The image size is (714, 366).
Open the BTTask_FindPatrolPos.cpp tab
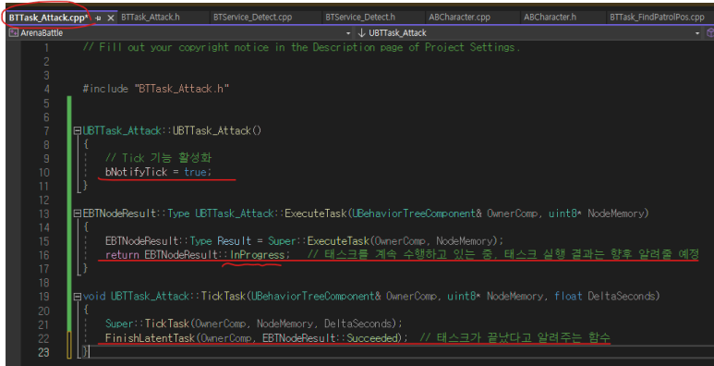pos(657,18)
